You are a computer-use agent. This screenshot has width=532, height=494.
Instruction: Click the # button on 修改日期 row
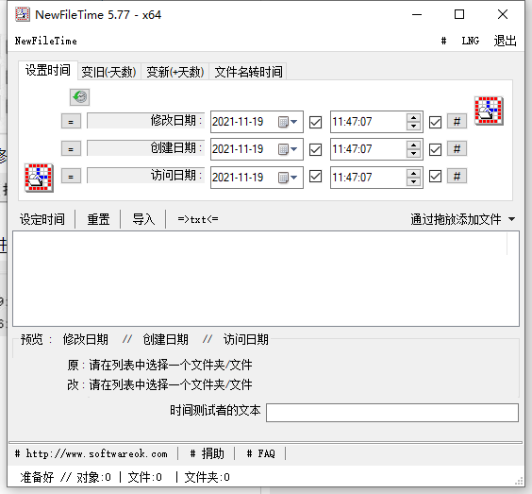point(457,121)
